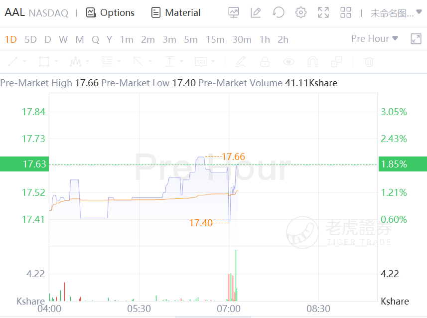The width and height of the screenshot is (427, 318).
Task: Pop out the chart with the enlarge icon
Action: coord(416,39)
